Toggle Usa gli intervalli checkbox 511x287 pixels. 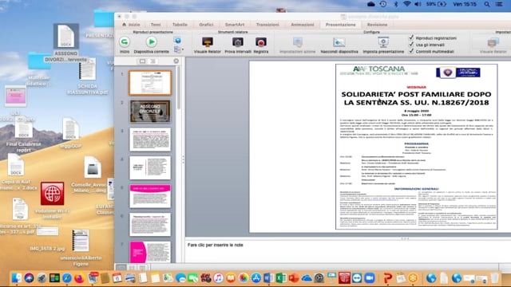click(x=411, y=45)
